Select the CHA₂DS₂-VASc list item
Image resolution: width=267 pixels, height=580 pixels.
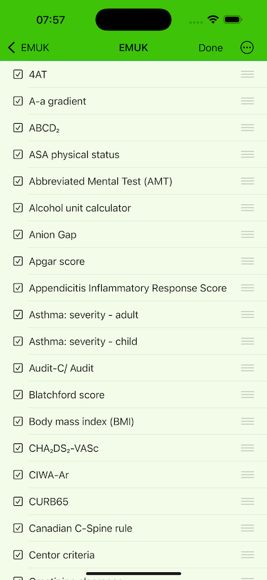pyautogui.click(x=133, y=448)
